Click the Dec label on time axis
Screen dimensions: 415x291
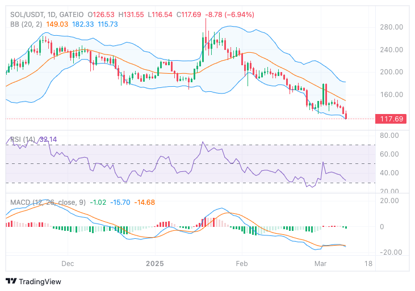[68, 264]
